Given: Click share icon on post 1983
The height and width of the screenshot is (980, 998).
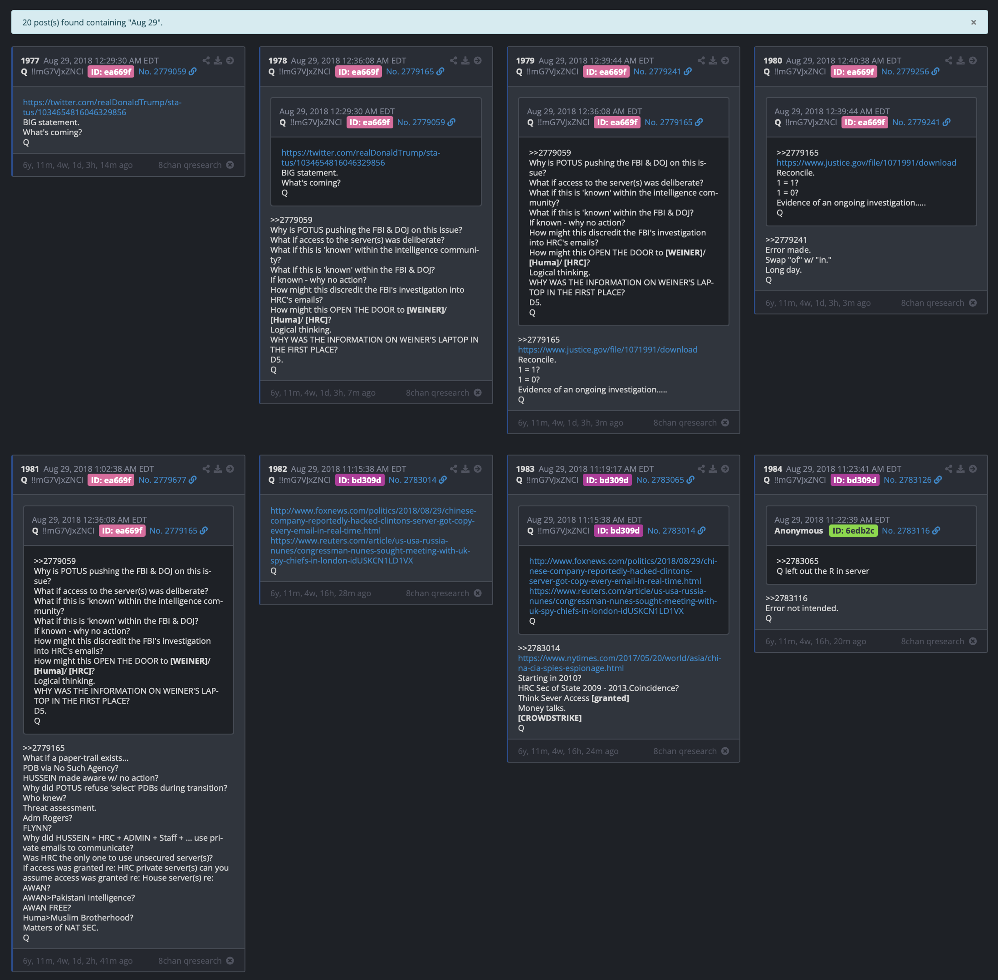Looking at the screenshot, I should [701, 468].
